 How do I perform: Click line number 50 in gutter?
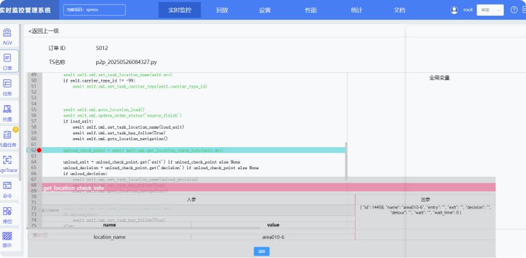[x=34, y=81]
